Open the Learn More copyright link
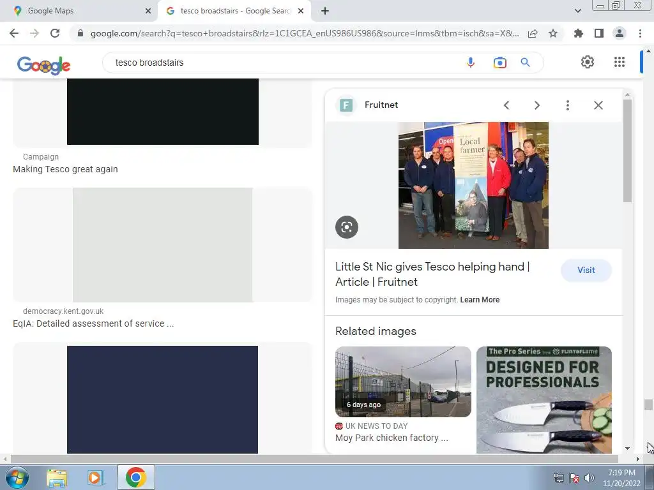 click(480, 300)
